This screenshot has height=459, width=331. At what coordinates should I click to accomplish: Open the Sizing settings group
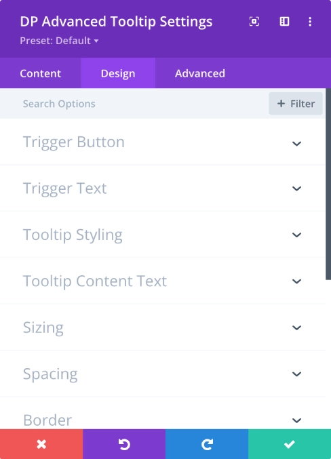163,327
